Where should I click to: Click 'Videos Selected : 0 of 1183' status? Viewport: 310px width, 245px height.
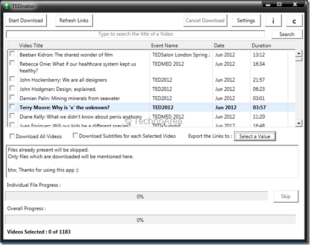coord(38,232)
